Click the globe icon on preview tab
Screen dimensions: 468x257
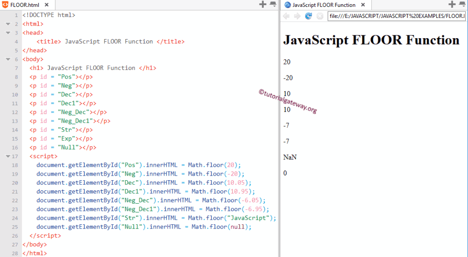pos(288,5)
